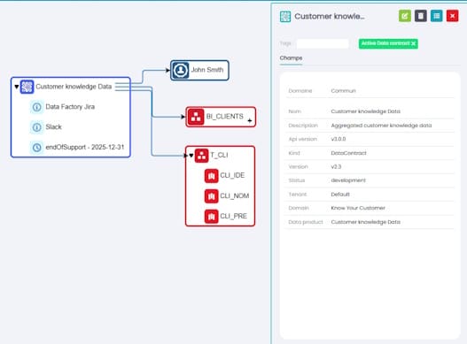
Task: Select the BI_CLIENTS label
Action: pos(225,116)
